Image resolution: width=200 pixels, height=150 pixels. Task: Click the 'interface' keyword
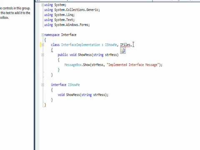(59, 85)
